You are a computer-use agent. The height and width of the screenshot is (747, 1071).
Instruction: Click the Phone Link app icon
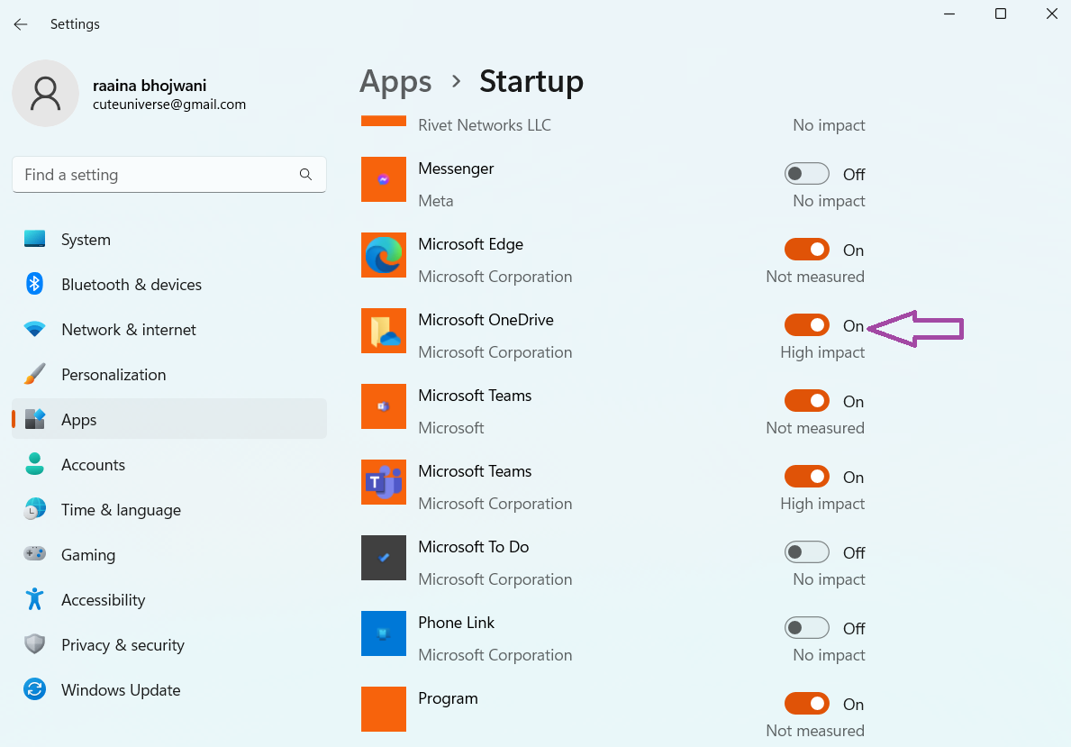pyautogui.click(x=384, y=633)
